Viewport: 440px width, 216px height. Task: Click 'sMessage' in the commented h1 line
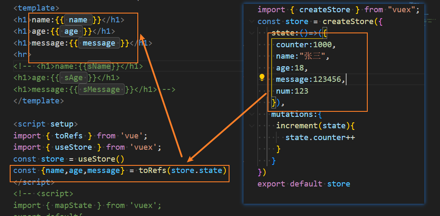pyautogui.click(x=101, y=90)
